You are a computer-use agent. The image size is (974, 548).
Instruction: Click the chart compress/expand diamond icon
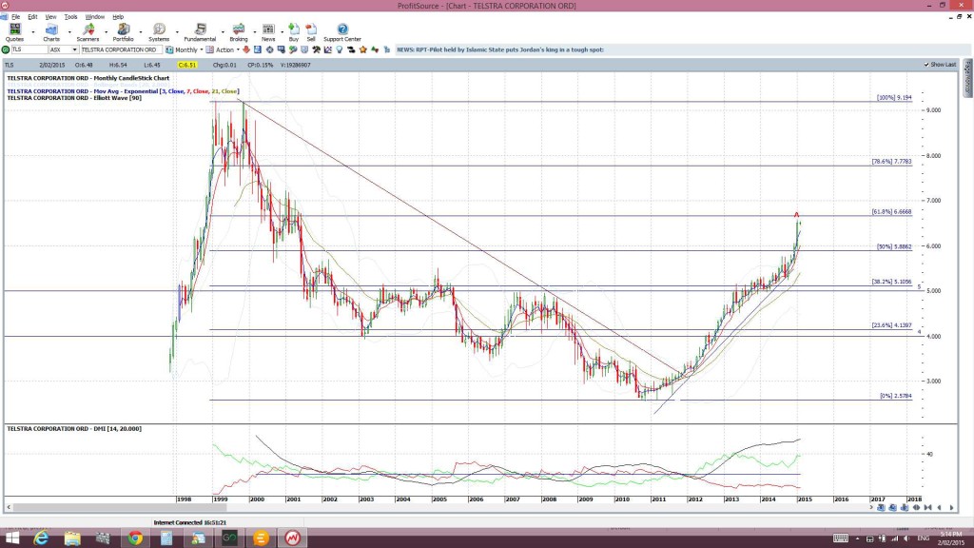[916, 508]
